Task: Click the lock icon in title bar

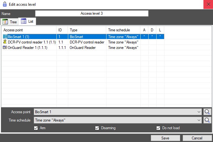Action: click(5, 4)
